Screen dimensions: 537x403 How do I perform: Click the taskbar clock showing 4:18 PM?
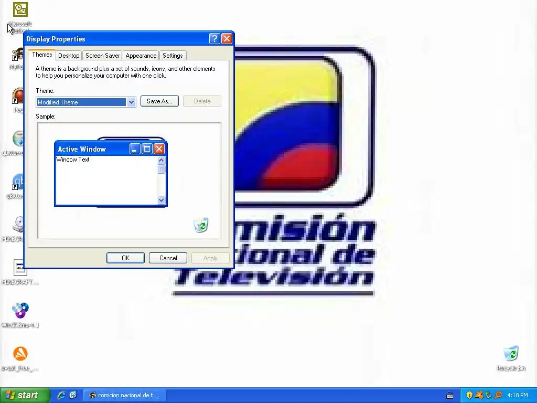coord(518,395)
